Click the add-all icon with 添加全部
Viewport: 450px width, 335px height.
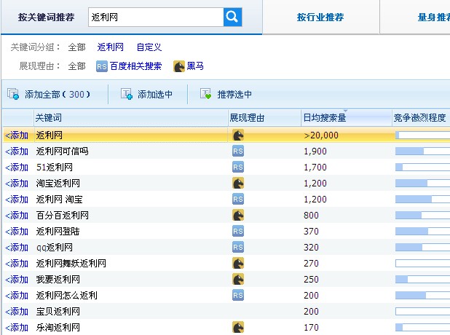pos(13,94)
